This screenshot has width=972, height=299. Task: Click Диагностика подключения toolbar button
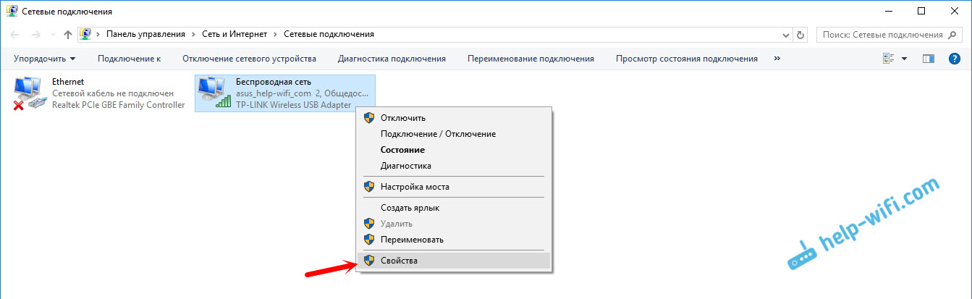point(392,59)
